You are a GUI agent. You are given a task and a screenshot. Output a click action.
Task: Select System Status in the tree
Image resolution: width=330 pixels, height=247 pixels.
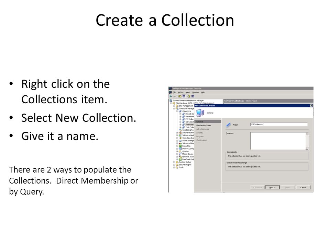[185, 162]
